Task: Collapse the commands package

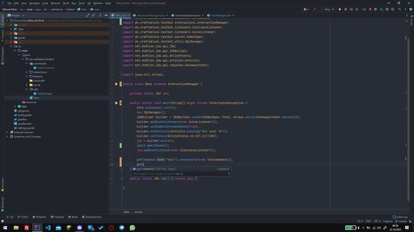Action: (27, 63)
